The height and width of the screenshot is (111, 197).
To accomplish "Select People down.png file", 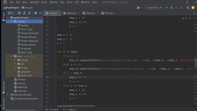I will pos(30,33).
